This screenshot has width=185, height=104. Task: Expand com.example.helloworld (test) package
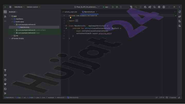(x=14, y=33)
